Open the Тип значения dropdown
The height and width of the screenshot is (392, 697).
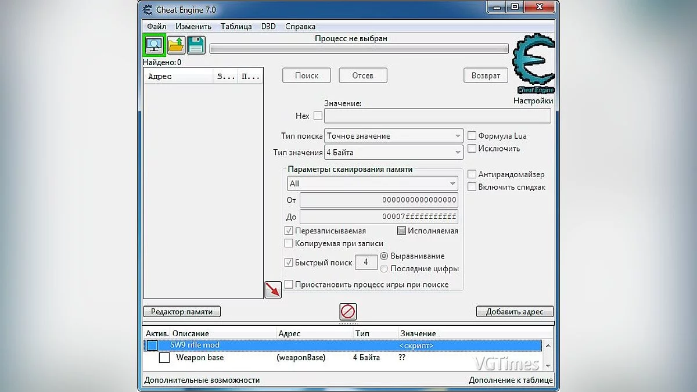(457, 152)
